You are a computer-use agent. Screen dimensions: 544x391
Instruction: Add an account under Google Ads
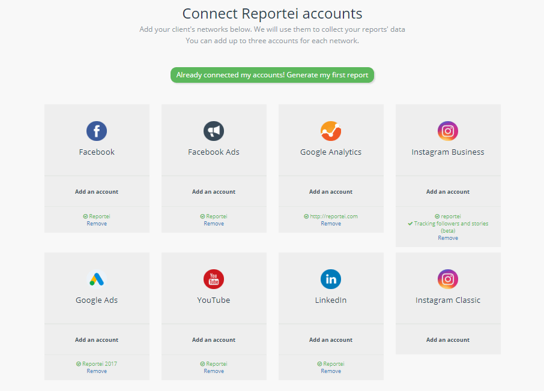[97, 339]
